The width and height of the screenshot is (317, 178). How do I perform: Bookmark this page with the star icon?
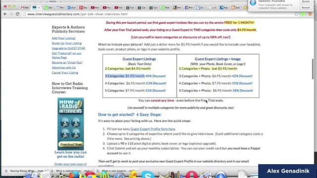[x=296, y=14]
